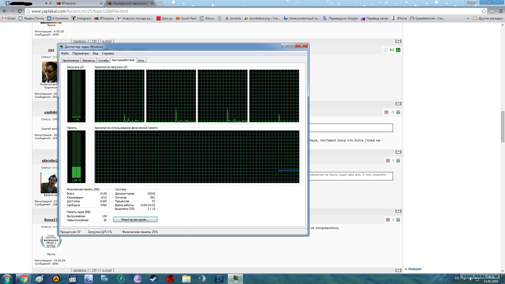Click the Наверх link

(x=415, y=269)
